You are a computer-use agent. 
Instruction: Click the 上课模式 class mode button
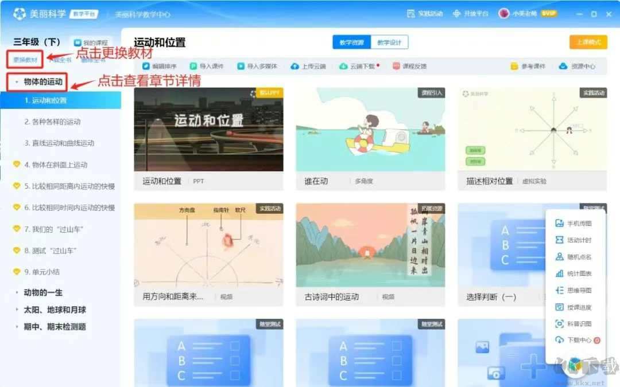(x=588, y=42)
